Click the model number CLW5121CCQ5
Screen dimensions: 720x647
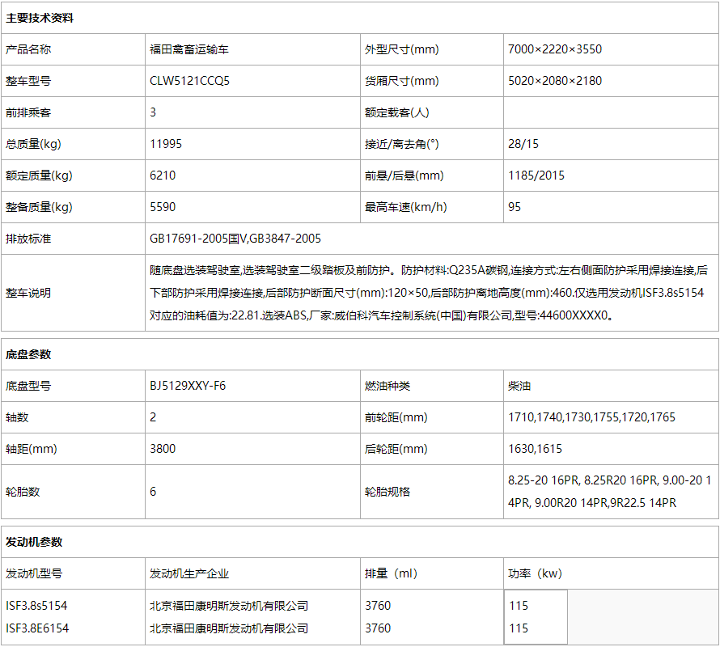(x=189, y=81)
